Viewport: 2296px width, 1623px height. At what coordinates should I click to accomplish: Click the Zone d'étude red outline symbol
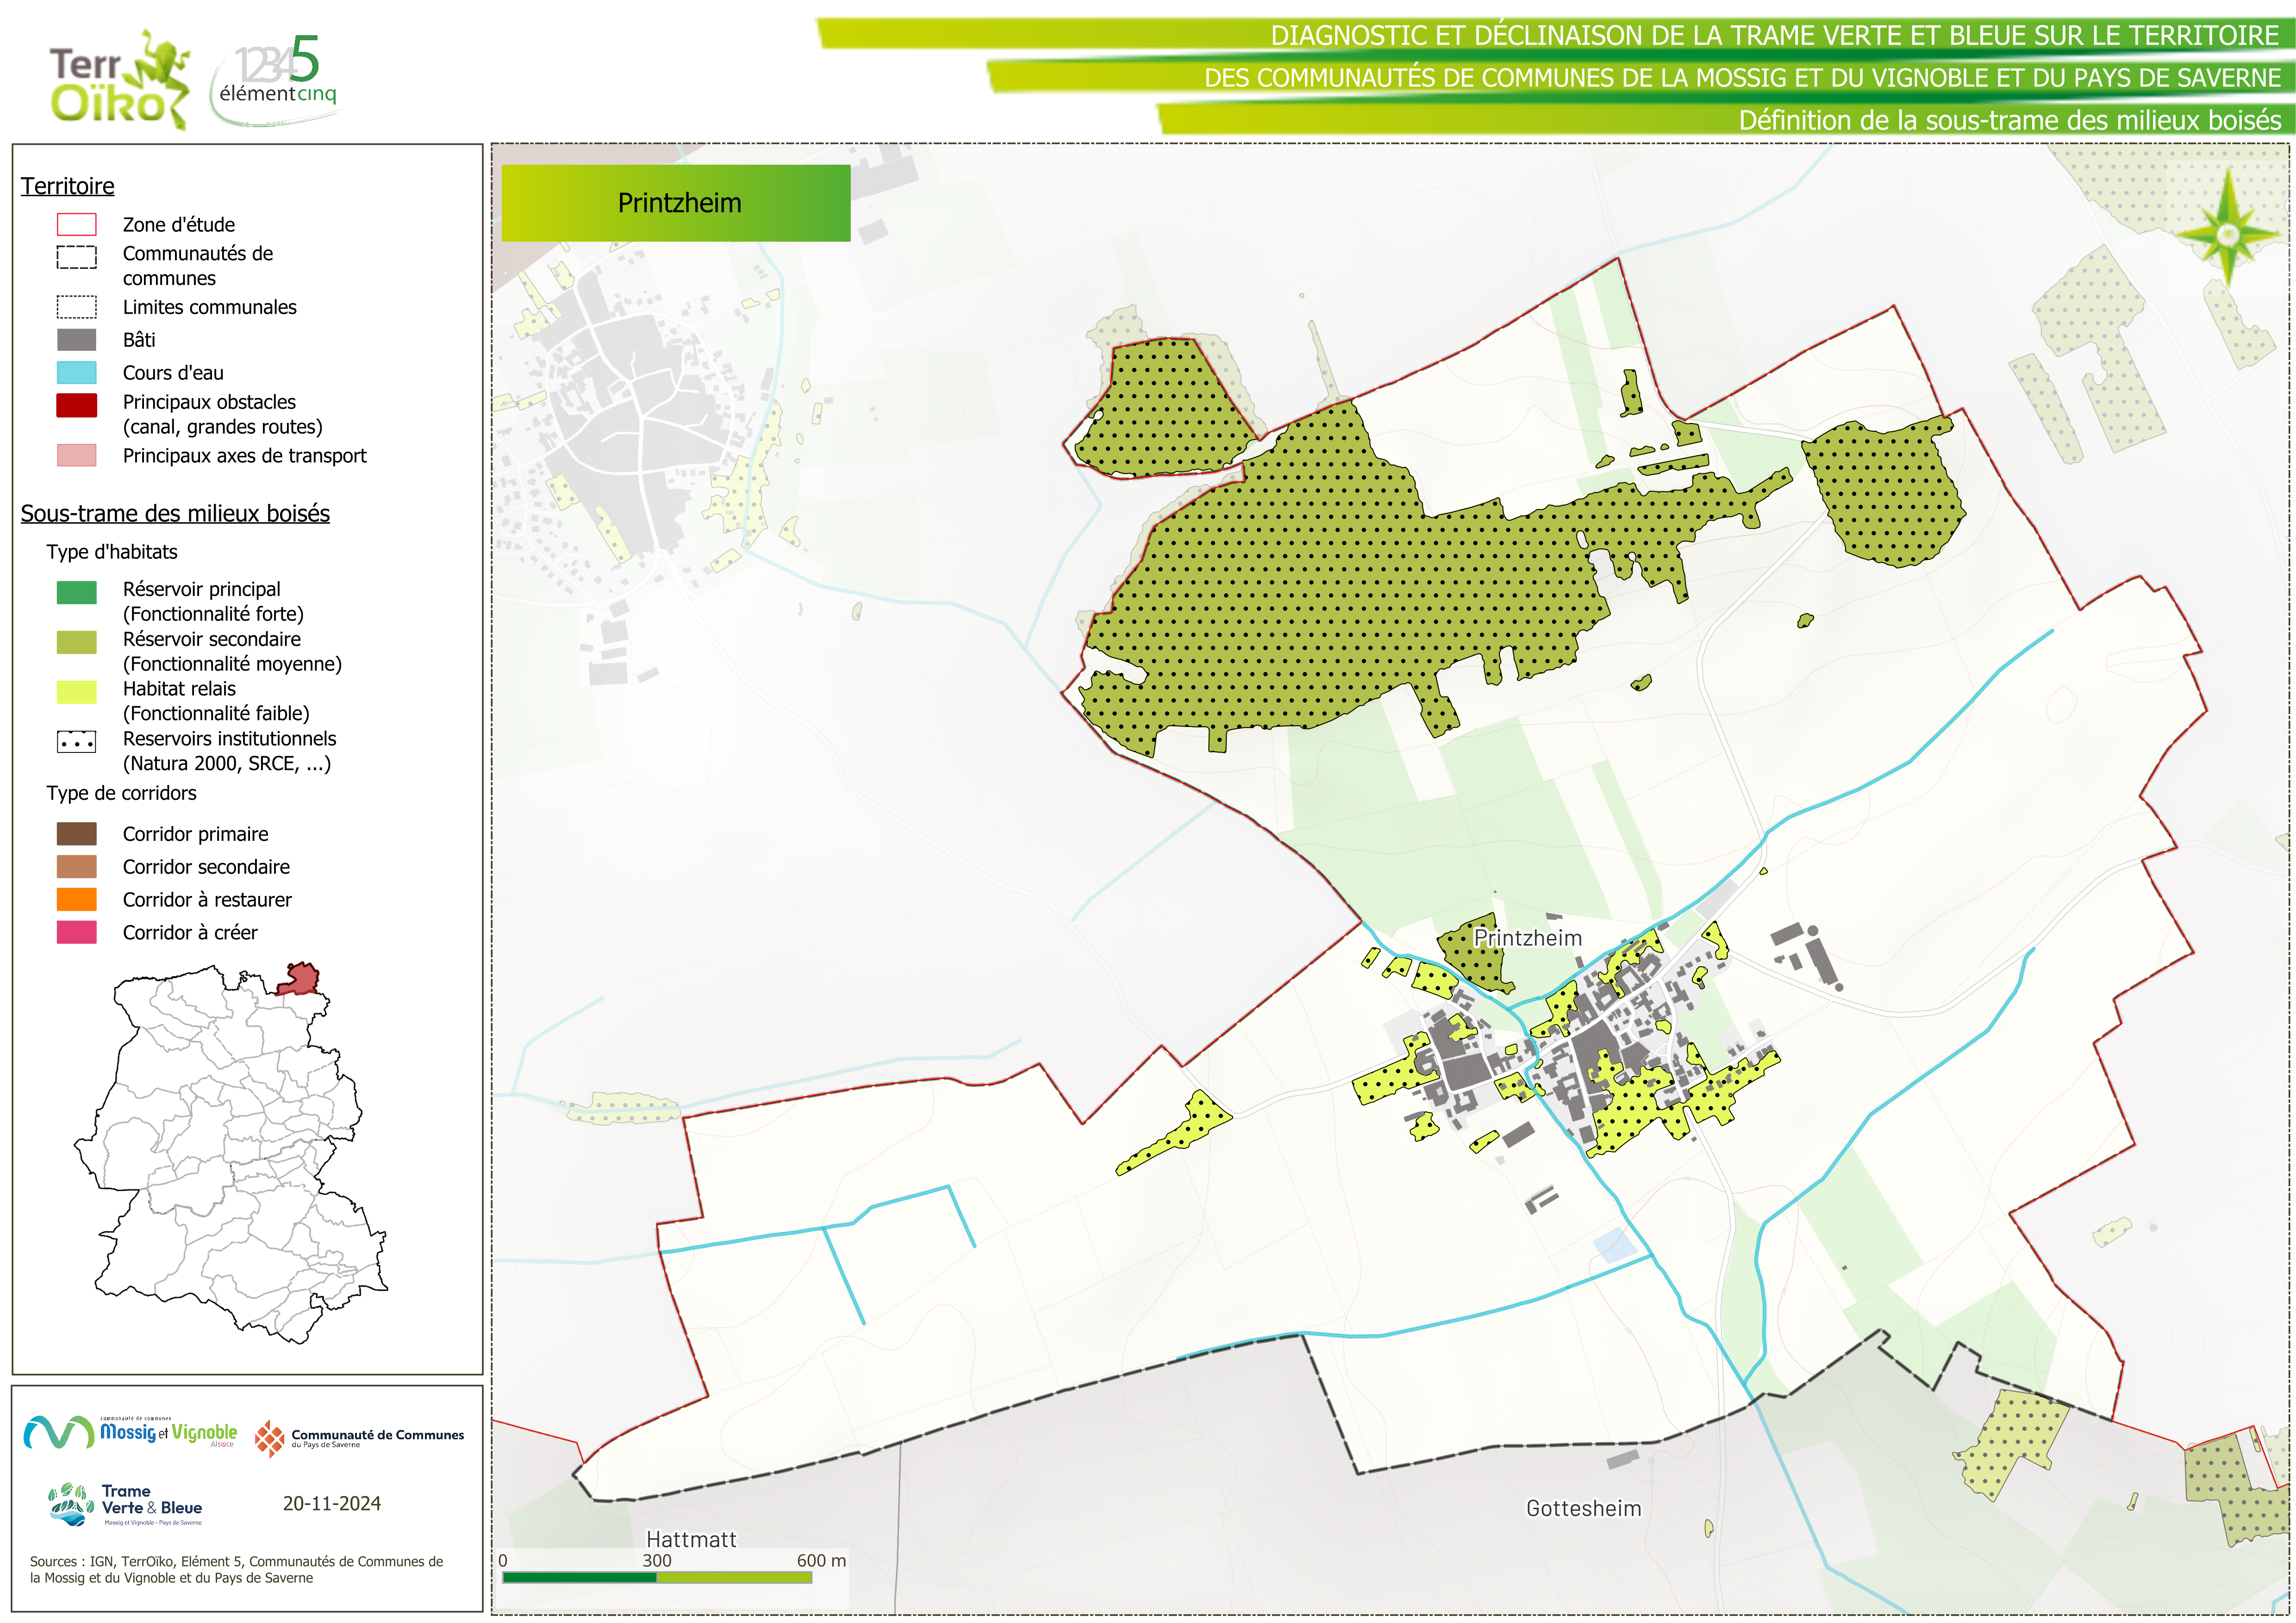pyautogui.click(x=77, y=224)
